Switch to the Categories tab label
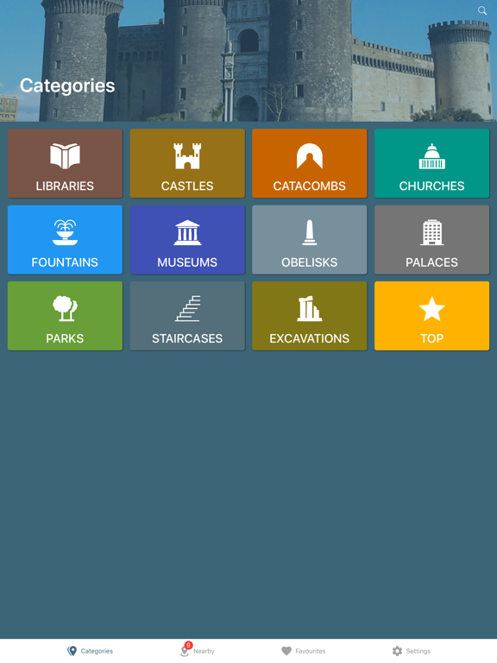The height and width of the screenshot is (663, 497). [97, 651]
